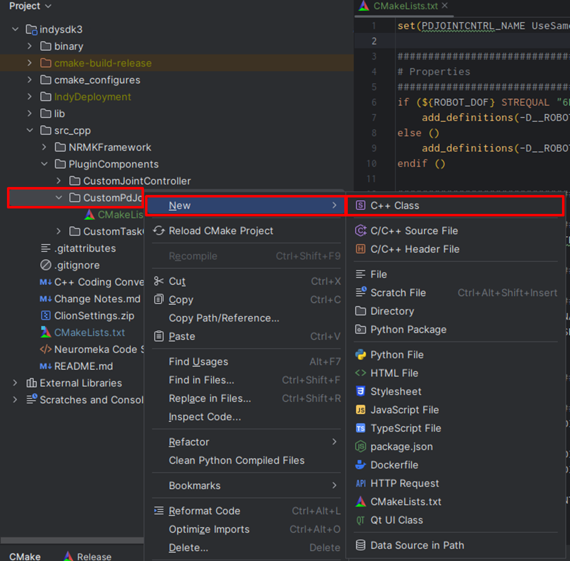Click Delete entry in context menu
570x561 pixels.
[x=246, y=548]
